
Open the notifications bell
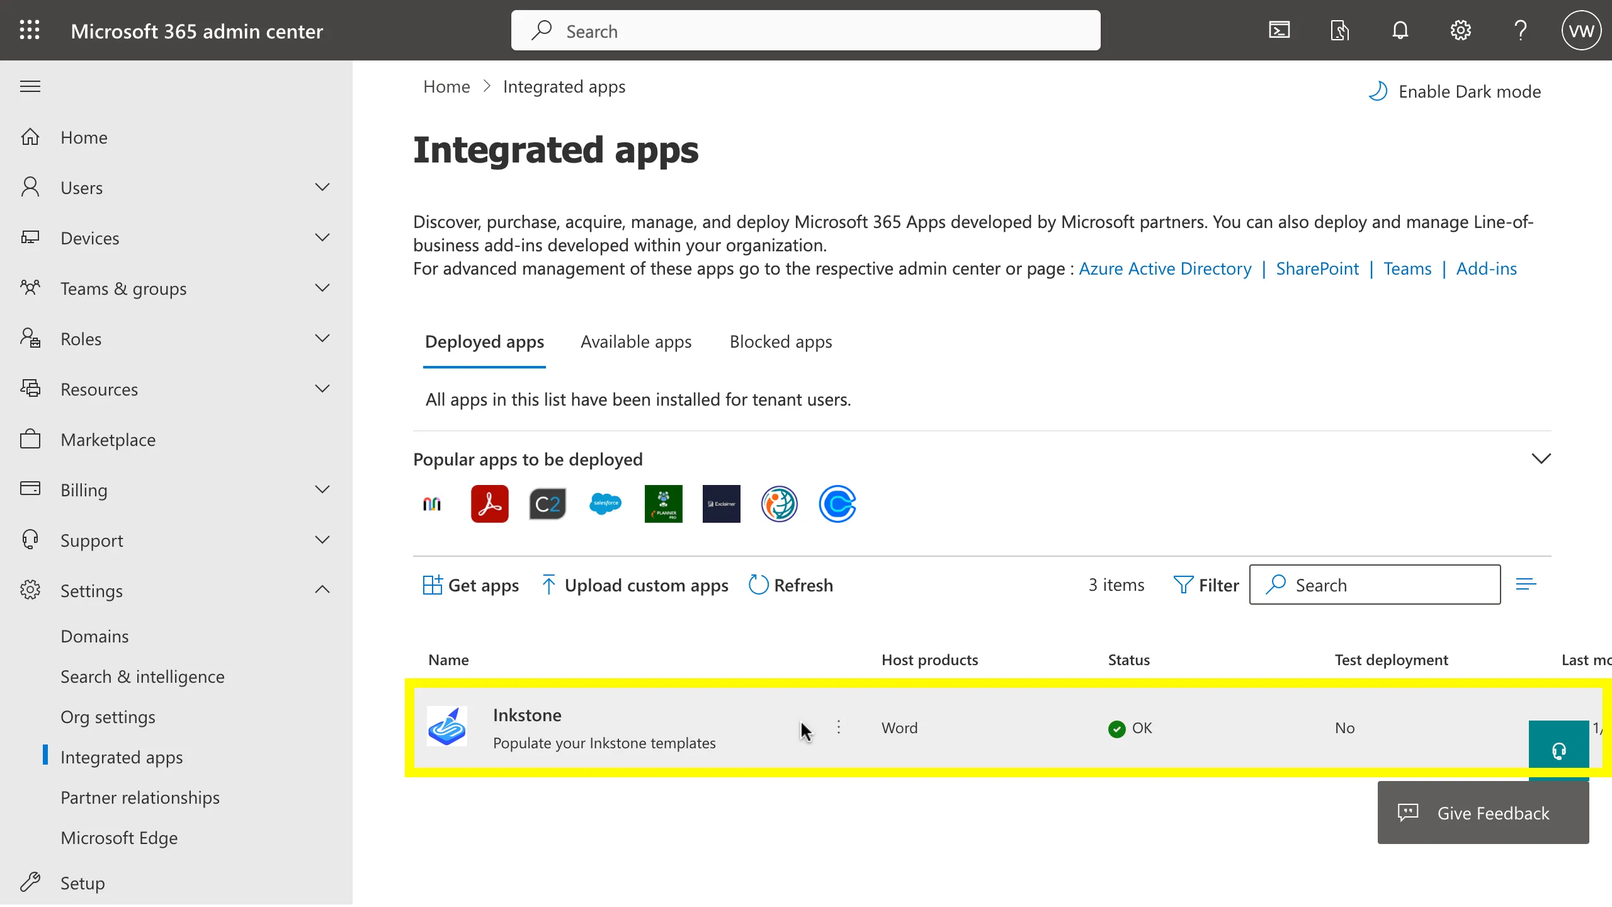tap(1400, 30)
